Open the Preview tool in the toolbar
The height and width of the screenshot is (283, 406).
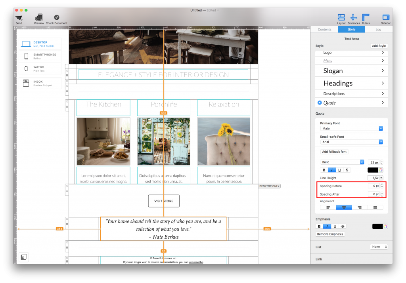pos(39,17)
